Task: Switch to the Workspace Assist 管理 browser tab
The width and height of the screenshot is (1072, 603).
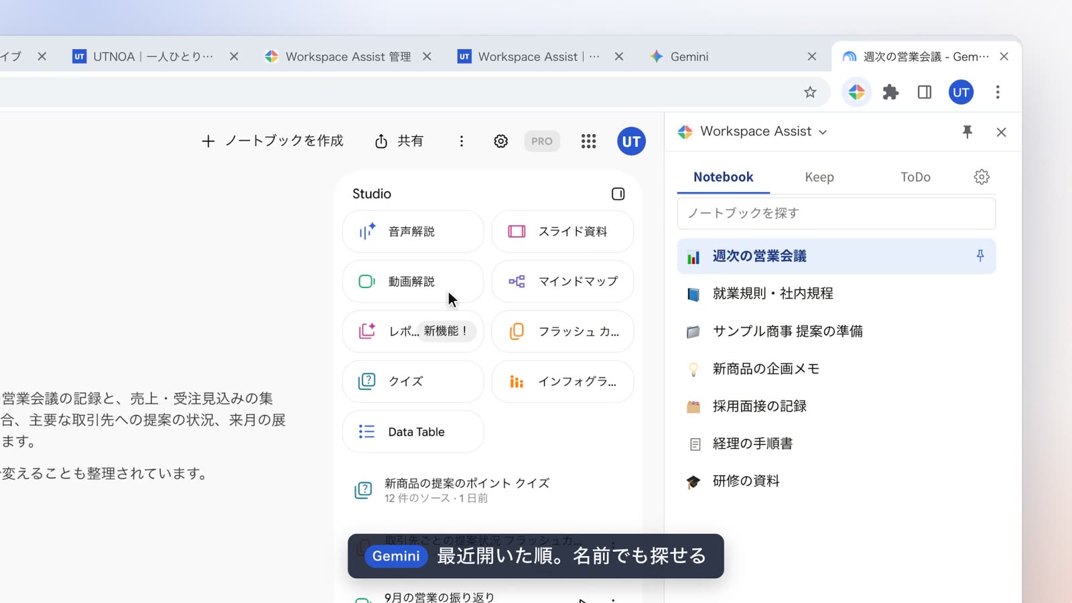Action: tap(347, 57)
